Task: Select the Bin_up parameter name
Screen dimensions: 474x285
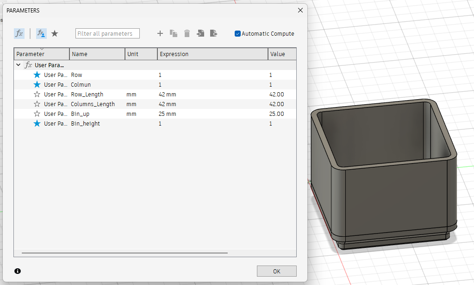Action: 80,114
